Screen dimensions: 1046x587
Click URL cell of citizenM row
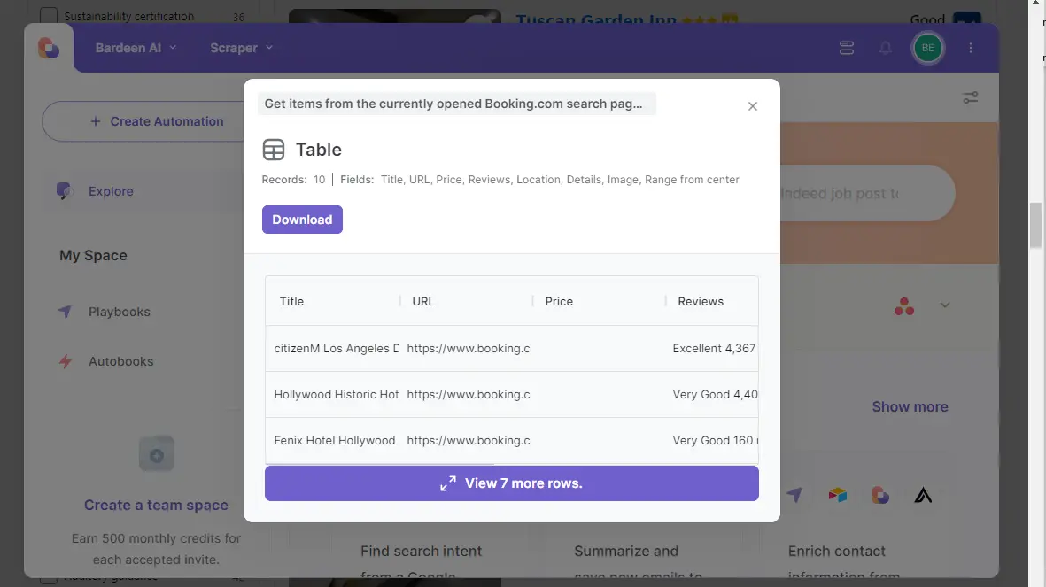(469, 348)
